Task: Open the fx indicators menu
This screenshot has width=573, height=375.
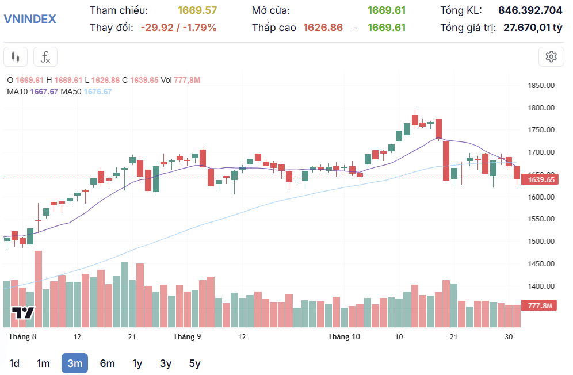Action: coord(45,57)
